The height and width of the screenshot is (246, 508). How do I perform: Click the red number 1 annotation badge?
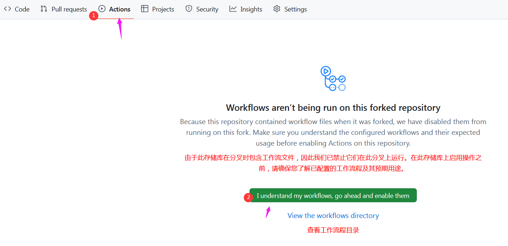(x=94, y=16)
